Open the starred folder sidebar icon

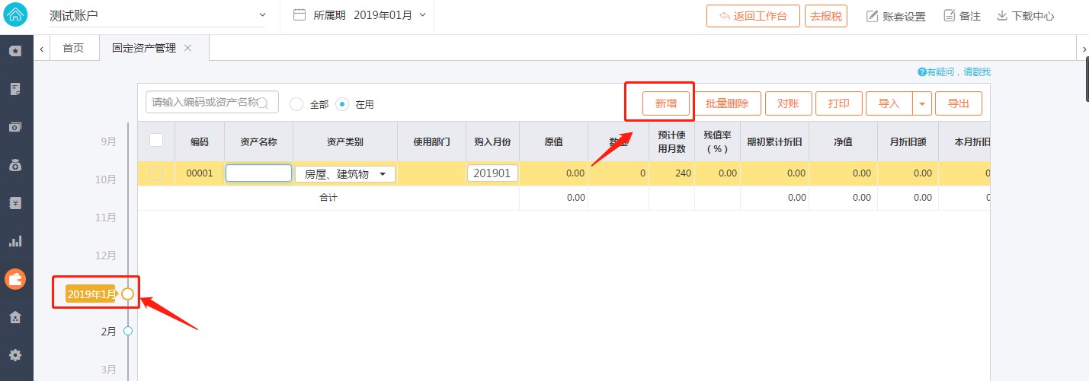(15, 51)
